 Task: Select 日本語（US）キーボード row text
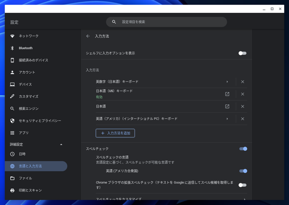tap(114, 91)
